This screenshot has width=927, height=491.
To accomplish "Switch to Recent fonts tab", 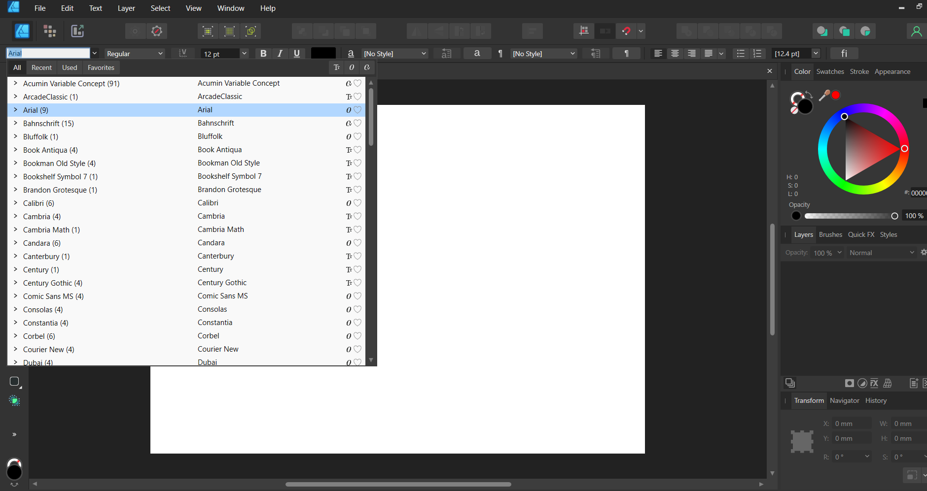I will coord(41,67).
